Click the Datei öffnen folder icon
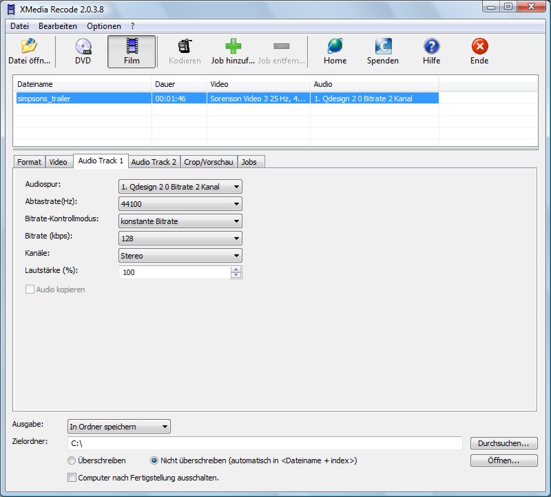Viewport: 551px width, 497px height. tap(29, 47)
